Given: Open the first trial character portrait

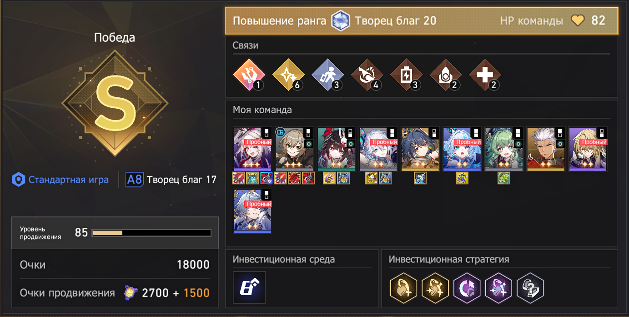Looking at the screenshot, I should (x=252, y=149).
